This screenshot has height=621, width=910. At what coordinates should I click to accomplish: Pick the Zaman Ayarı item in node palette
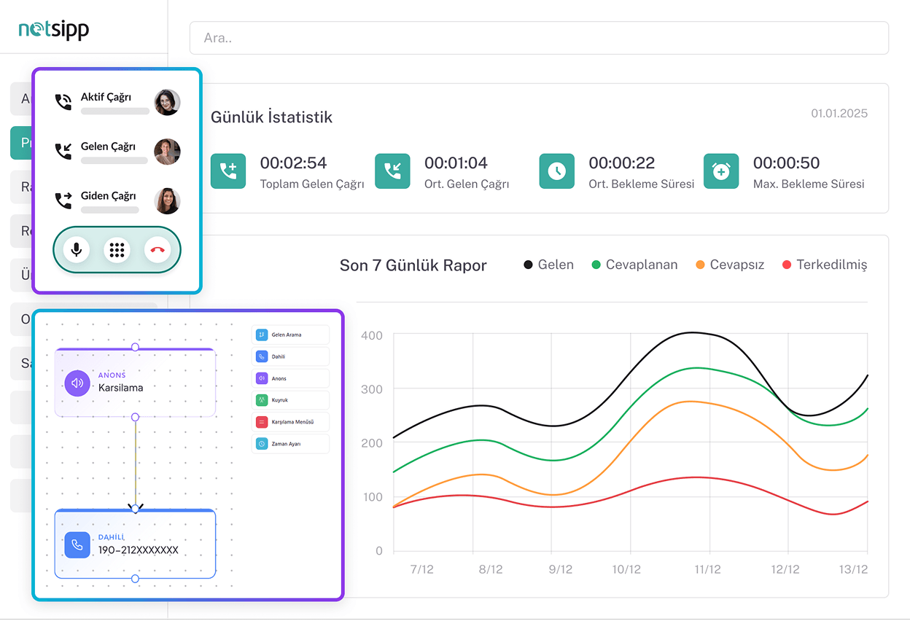pos(290,443)
